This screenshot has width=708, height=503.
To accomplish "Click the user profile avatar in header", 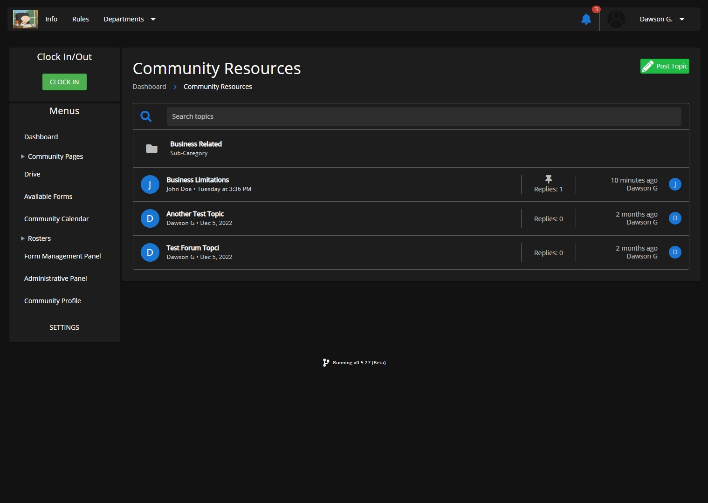I will click(616, 19).
